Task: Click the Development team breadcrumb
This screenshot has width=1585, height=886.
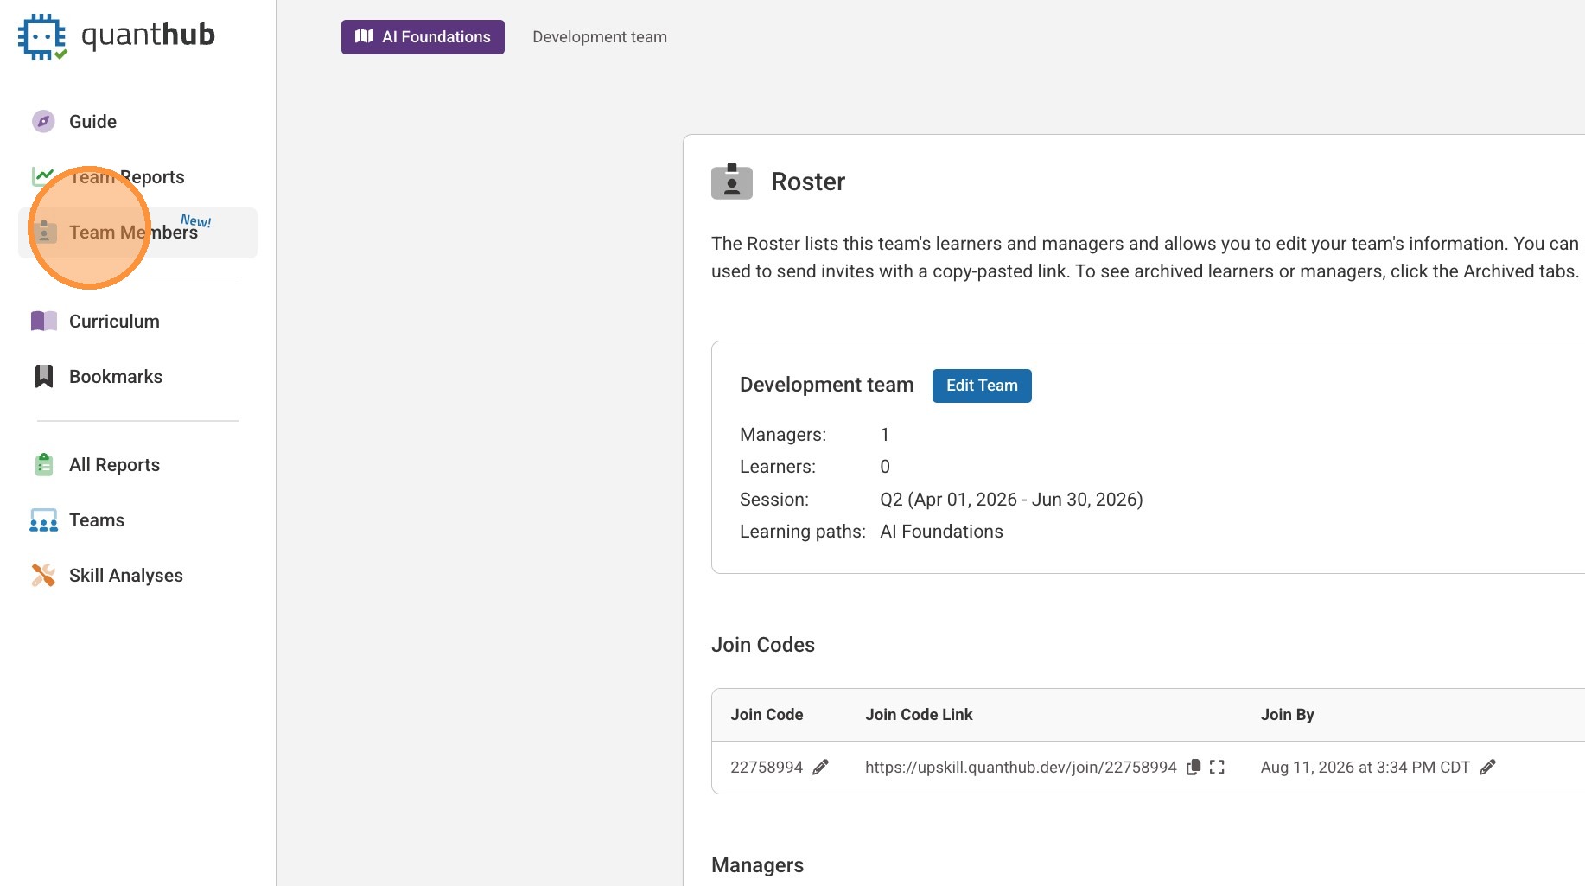Action: 599,37
